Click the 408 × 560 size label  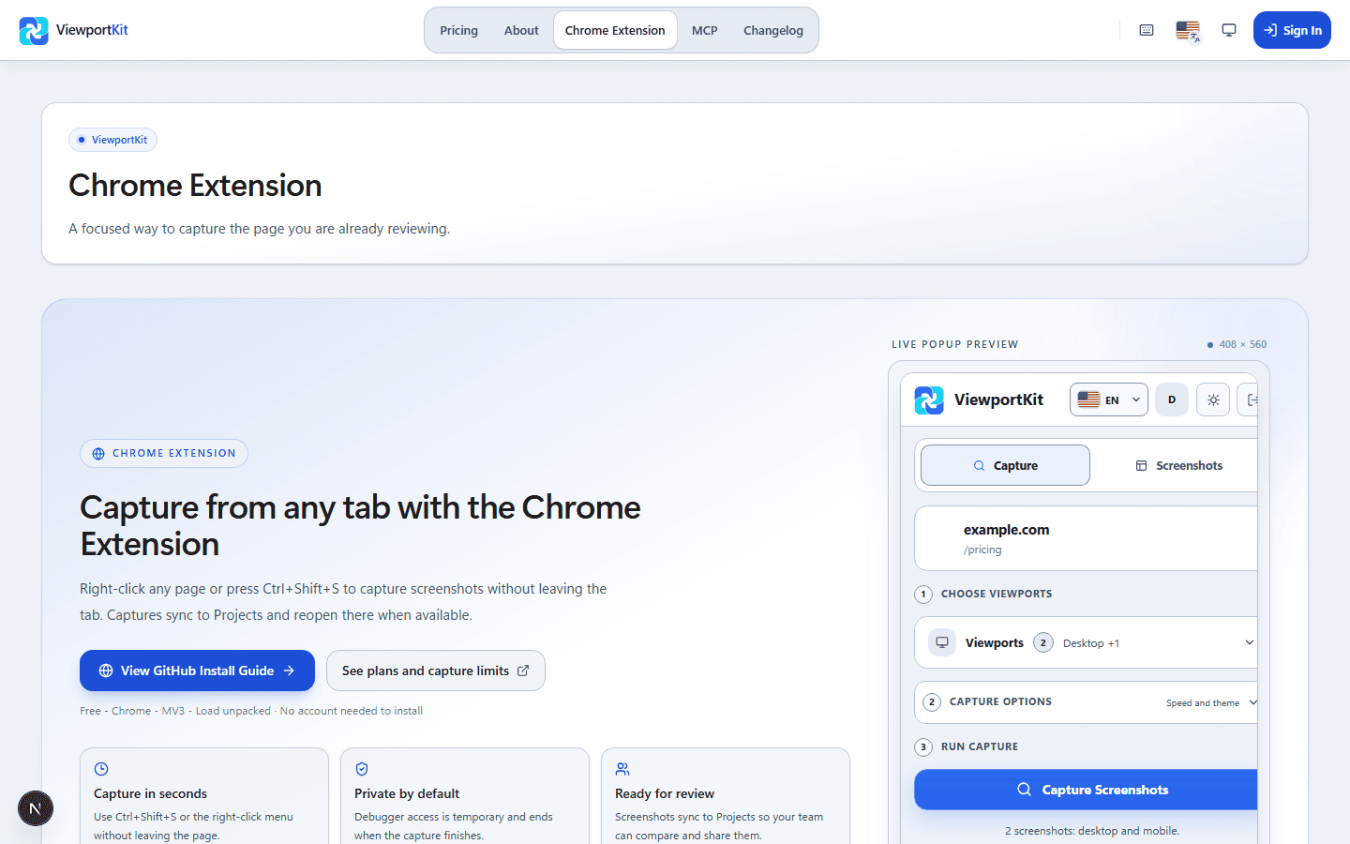point(1242,344)
